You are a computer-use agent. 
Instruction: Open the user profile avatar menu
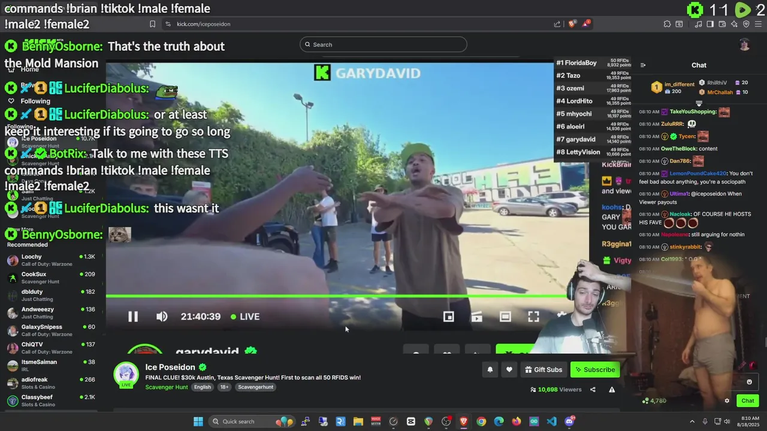tap(744, 44)
